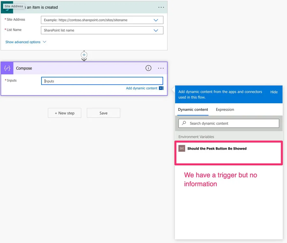Click the Compose info icon
Screen dimensions: 287x243
[148, 68]
